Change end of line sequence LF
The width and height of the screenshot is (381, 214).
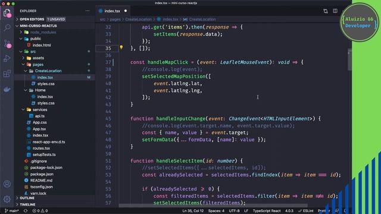[246, 211]
